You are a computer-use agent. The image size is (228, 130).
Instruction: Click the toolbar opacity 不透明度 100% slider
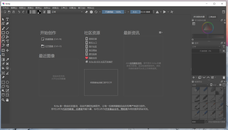(x=113, y=12)
